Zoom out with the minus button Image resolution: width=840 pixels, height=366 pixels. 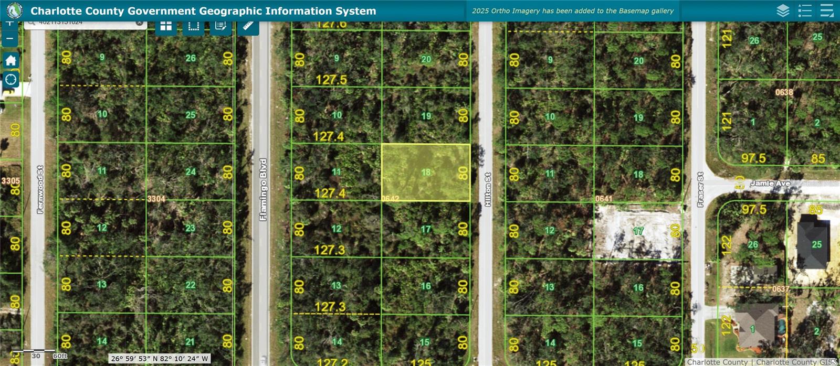pyautogui.click(x=10, y=39)
